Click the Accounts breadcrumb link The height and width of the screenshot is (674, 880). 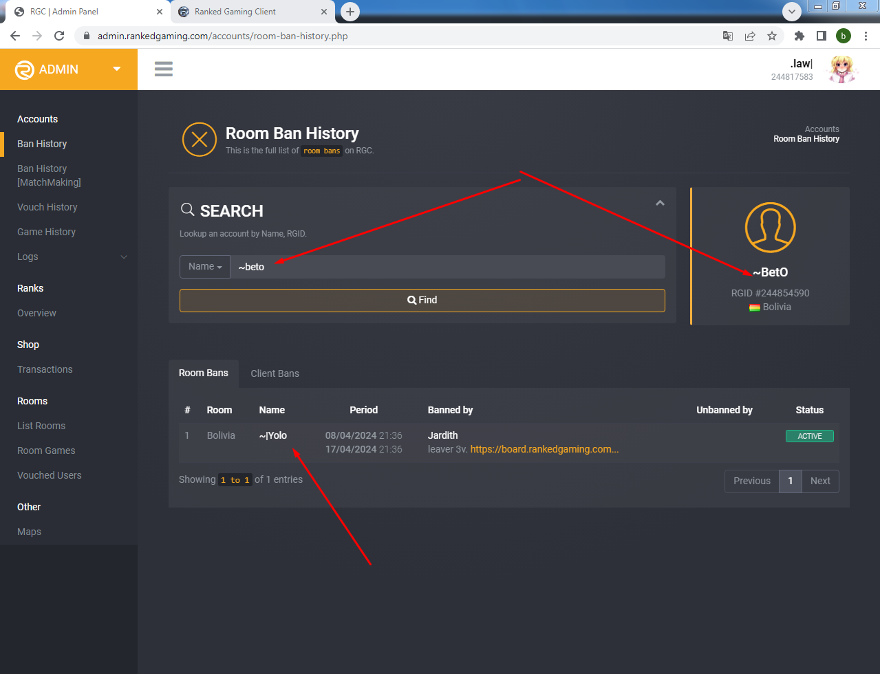pyautogui.click(x=822, y=129)
